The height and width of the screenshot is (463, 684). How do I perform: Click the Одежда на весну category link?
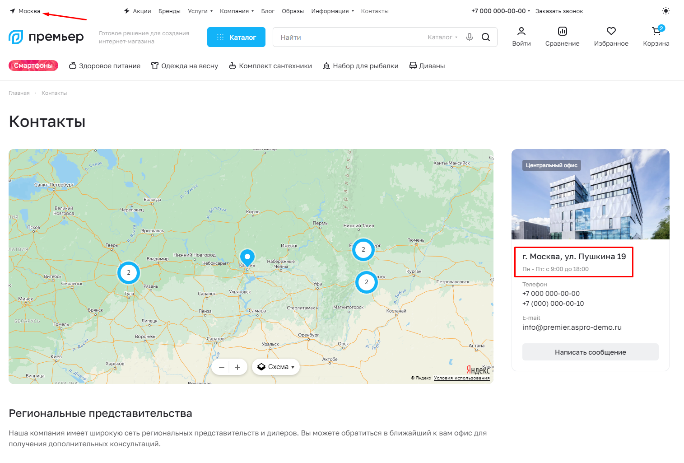coord(190,66)
